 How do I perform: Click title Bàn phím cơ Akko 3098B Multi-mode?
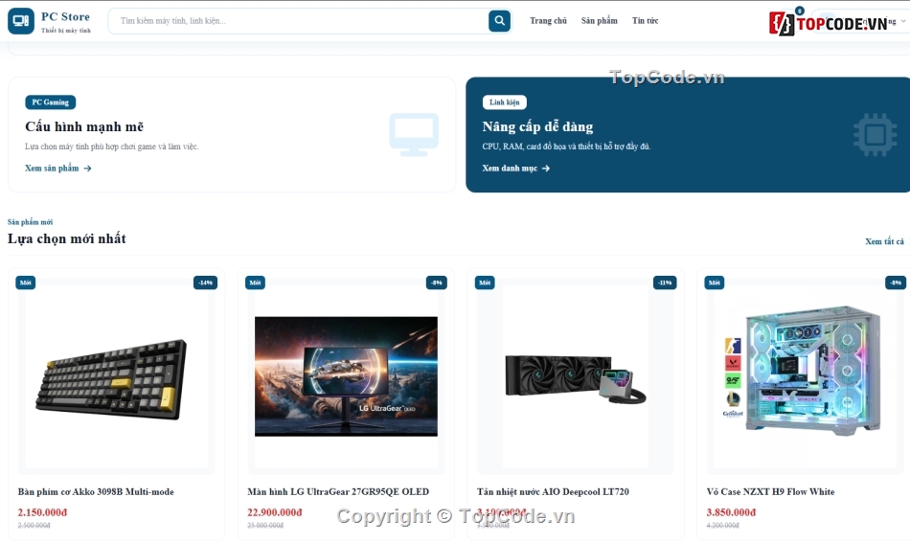pyautogui.click(x=96, y=492)
